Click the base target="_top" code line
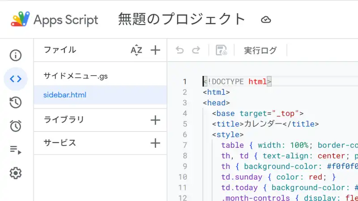The width and height of the screenshot is (358, 201). coord(258,113)
